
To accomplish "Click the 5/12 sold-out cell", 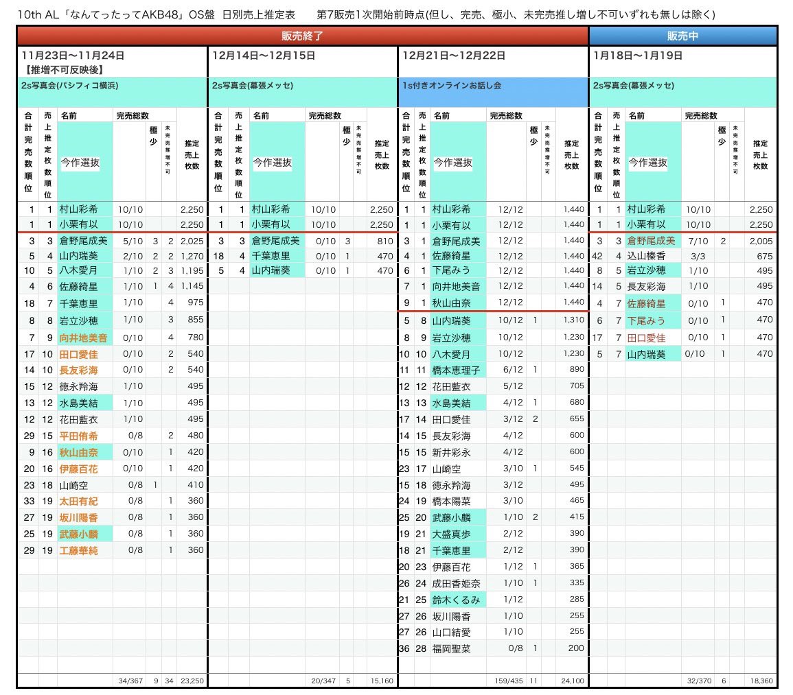I will [x=513, y=386].
